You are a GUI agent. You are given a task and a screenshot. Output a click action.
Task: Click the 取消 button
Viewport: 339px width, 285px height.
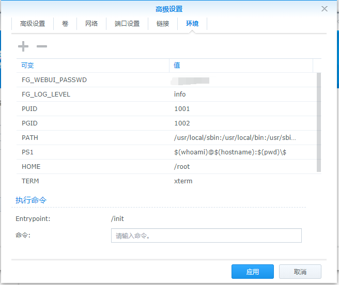(x=300, y=272)
